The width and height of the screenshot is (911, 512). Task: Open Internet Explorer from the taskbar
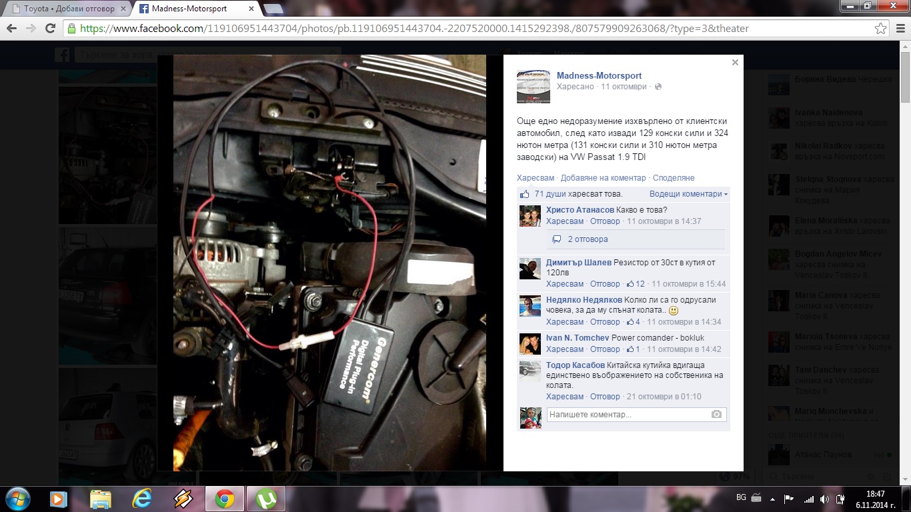pyautogui.click(x=142, y=499)
